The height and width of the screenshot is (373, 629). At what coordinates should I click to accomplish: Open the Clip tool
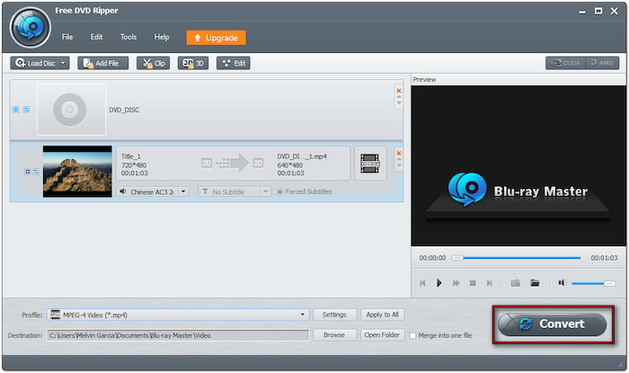pyautogui.click(x=154, y=63)
